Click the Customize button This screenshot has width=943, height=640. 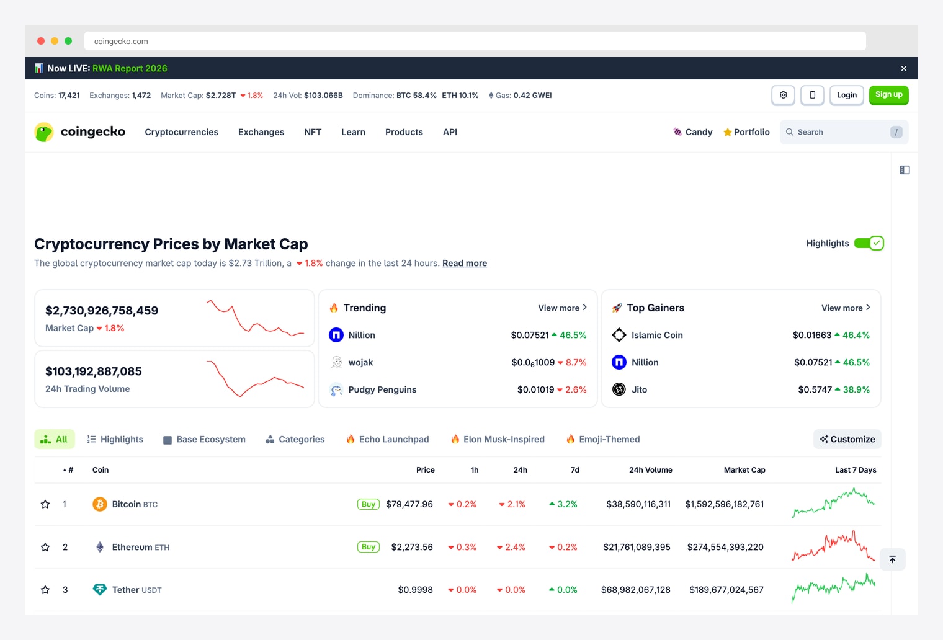pos(847,439)
